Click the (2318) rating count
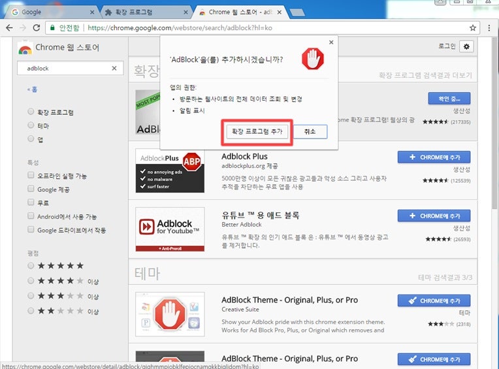Screen dimensions: 499x369 [463, 324]
